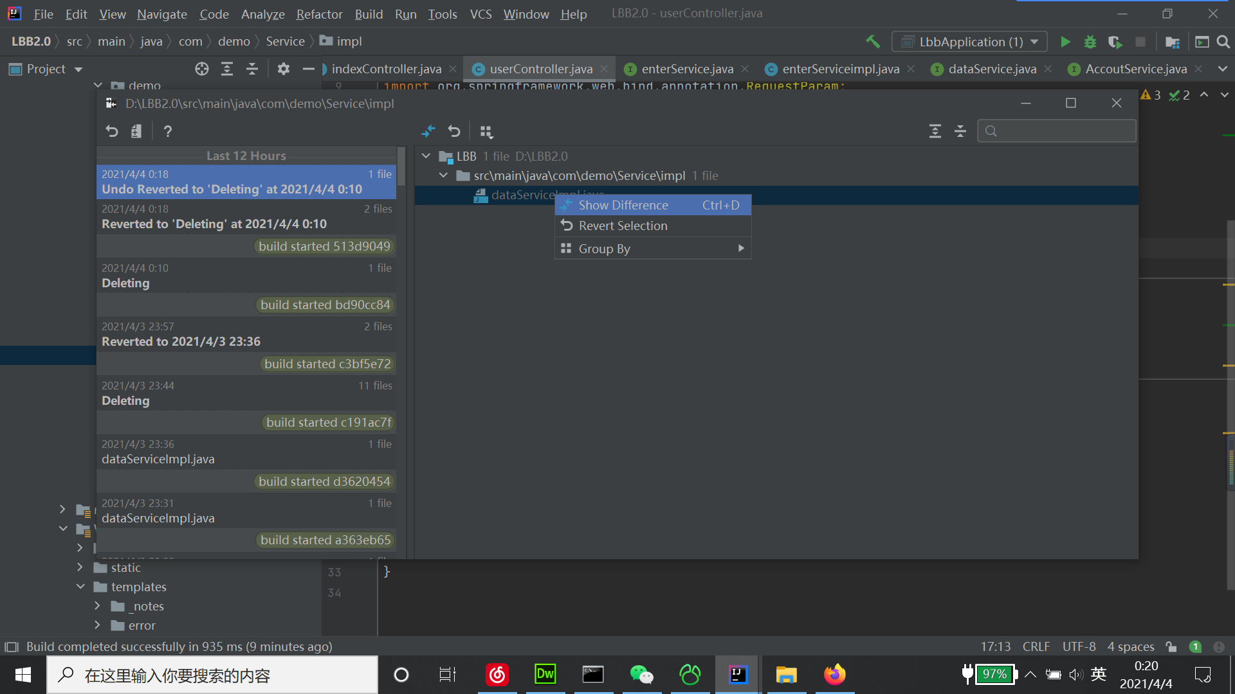Screen dimensions: 1235x694
Task: Run LbbApplication with green play icon
Action: pyautogui.click(x=1065, y=42)
